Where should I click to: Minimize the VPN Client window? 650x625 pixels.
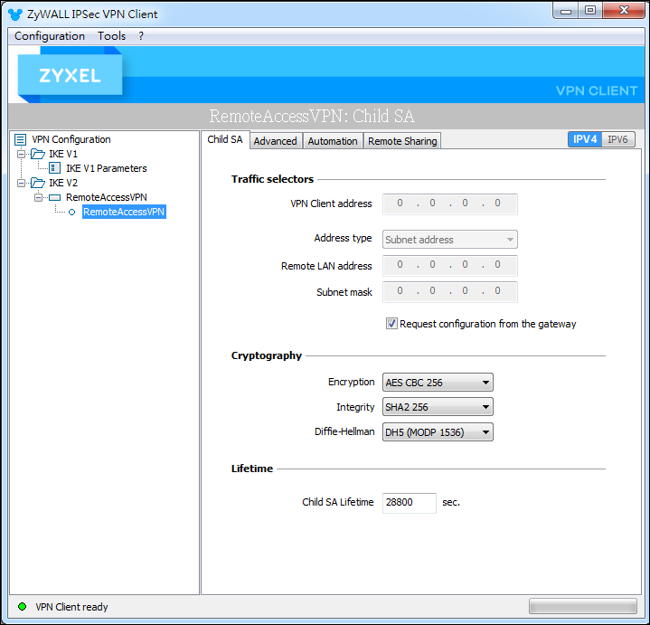[566, 11]
